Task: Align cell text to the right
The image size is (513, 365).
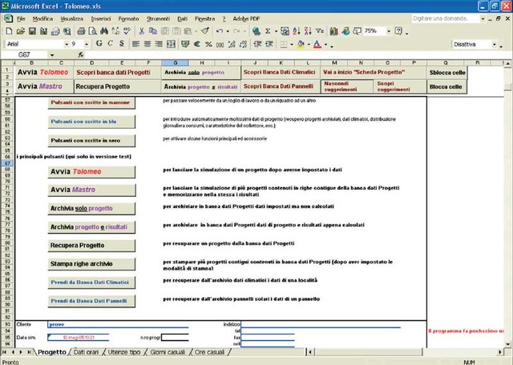Action: (x=159, y=44)
